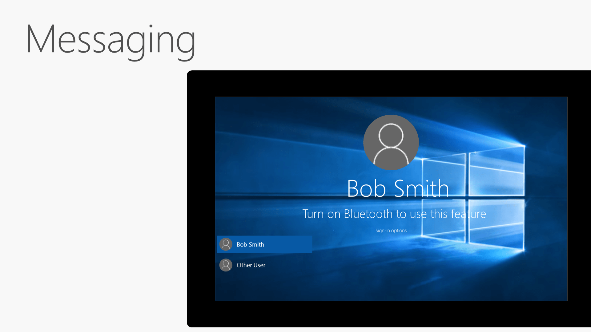Click the small avatar beside Bob Smith
The image size is (591, 332).
[x=226, y=244]
